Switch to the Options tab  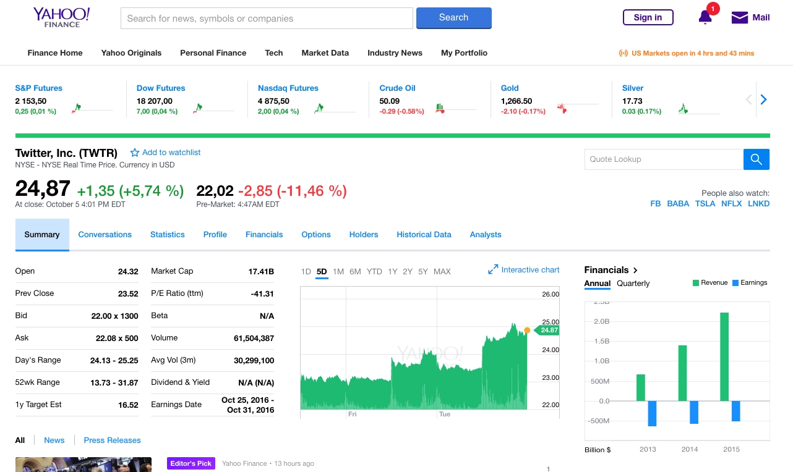(x=316, y=235)
